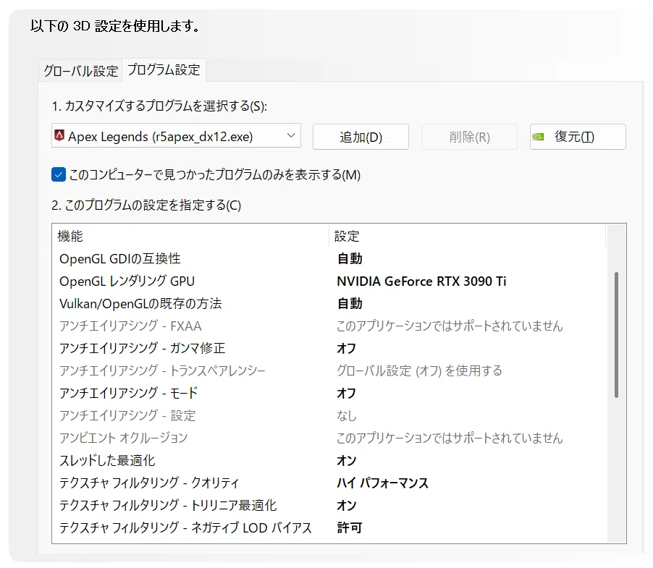The height and width of the screenshot is (568, 653).
Task: Toggle このコンピューターで見つかったプログラムのみを表示する checkbox
Action: coord(59,174)
